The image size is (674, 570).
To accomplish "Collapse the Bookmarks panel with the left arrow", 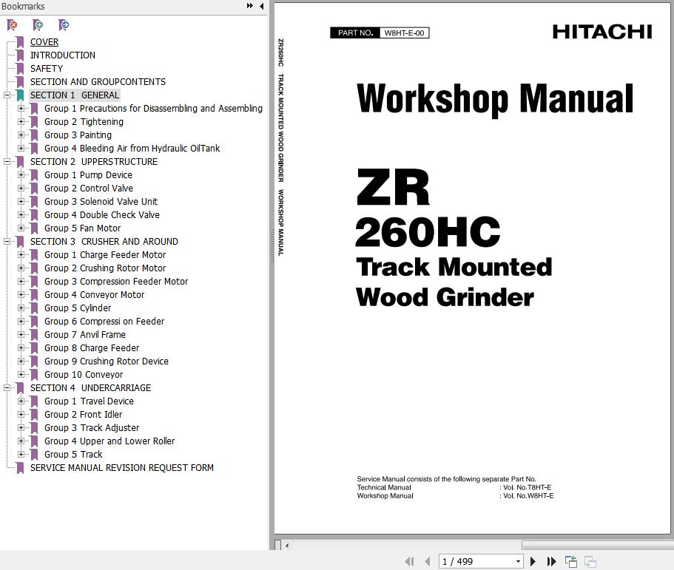I will 261,7.
